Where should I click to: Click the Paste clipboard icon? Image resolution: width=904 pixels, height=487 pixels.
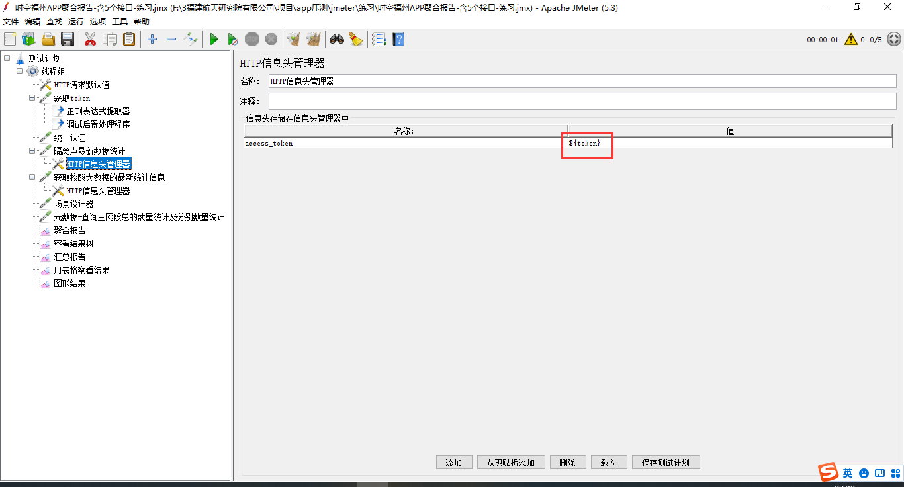coord(129,40)
